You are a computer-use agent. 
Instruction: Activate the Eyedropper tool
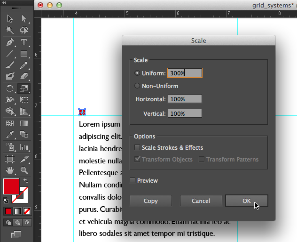(9, 135)
